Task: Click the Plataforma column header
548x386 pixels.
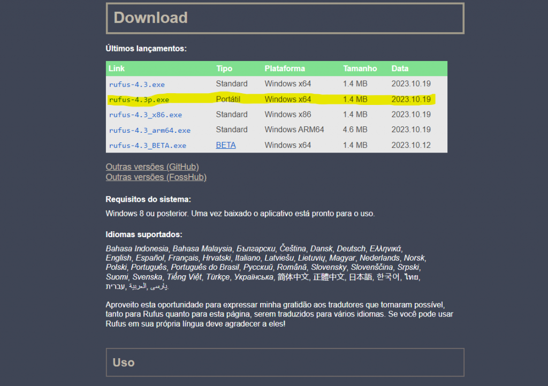Action: click(x=285, y=69)
